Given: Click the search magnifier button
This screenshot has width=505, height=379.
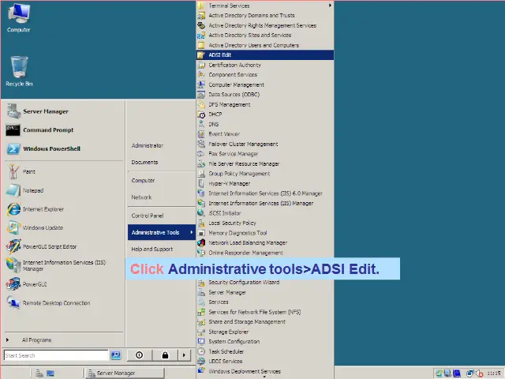Looking at the screenshot, I should (116, 355).
